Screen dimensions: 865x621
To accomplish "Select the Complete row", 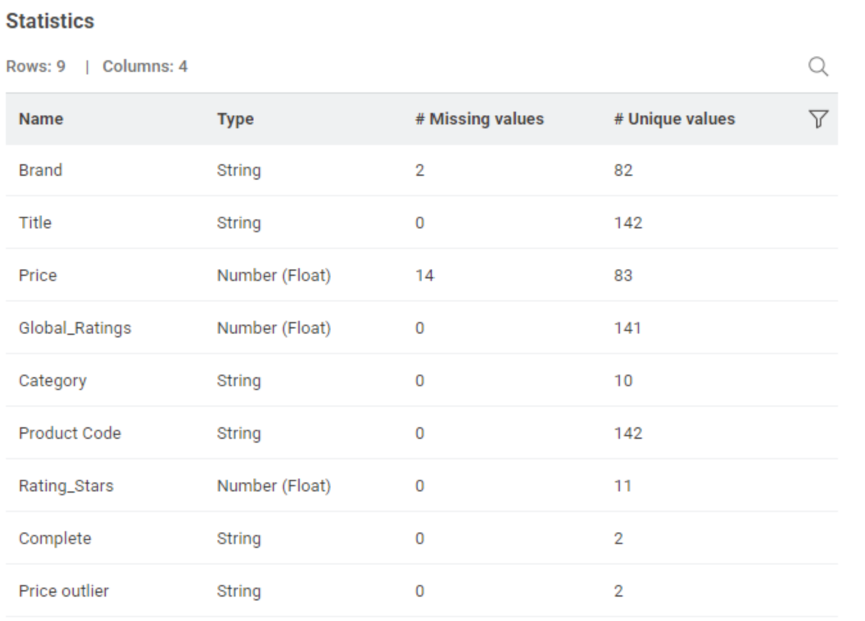I will click(x=55, y=539).
